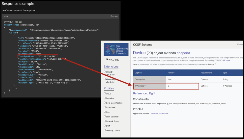The width and height of the screenshot is (244, 139).
Task: Tick the OSINT profile checkbox
Action: [105, 126]
